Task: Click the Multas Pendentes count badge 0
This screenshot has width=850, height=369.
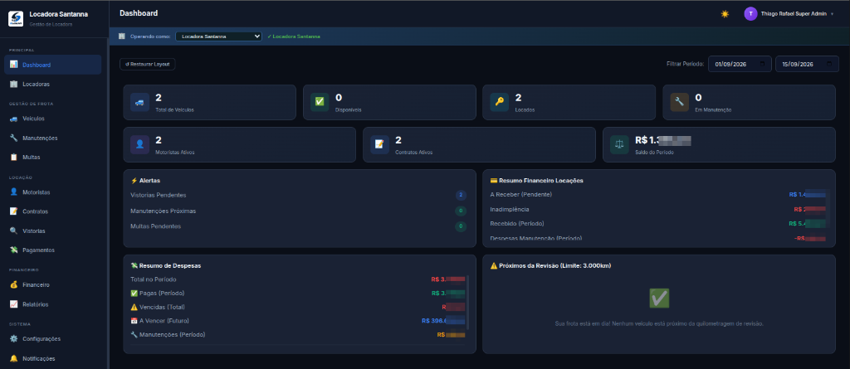Action: [461, 226]
